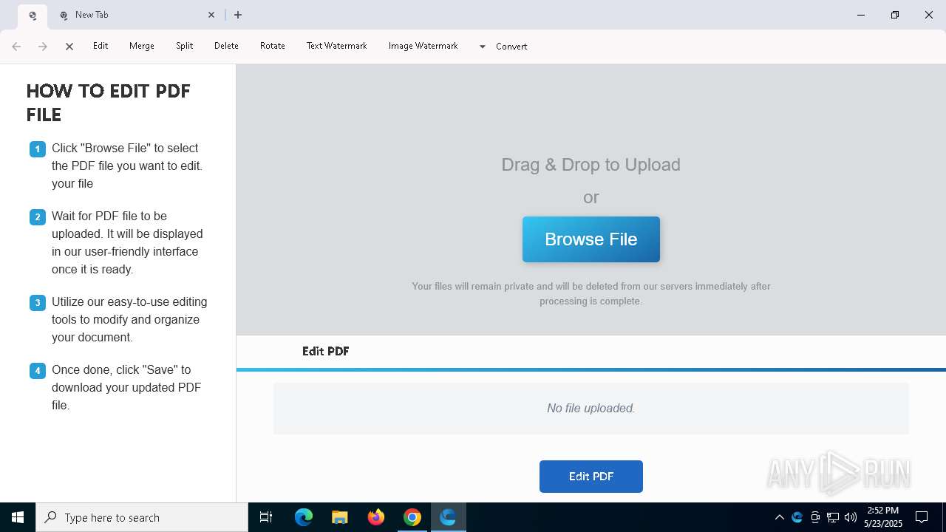Click the Convert menu label
The image size is (946, 532).
(511, 47)
